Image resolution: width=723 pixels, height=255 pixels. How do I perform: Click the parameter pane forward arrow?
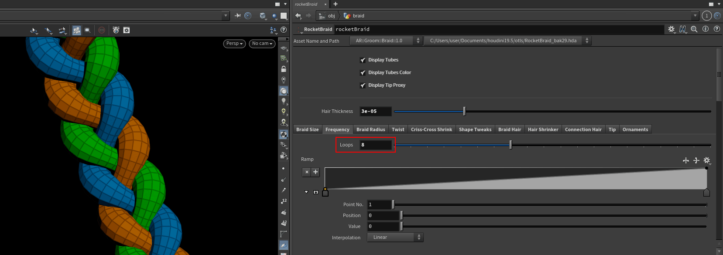coord(308,16)
